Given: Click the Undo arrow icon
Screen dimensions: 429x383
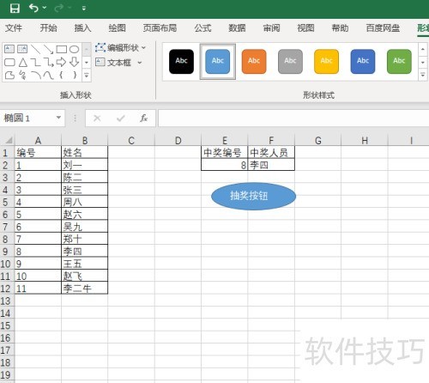Looking at the screenshot, I should tap(33, 8).
